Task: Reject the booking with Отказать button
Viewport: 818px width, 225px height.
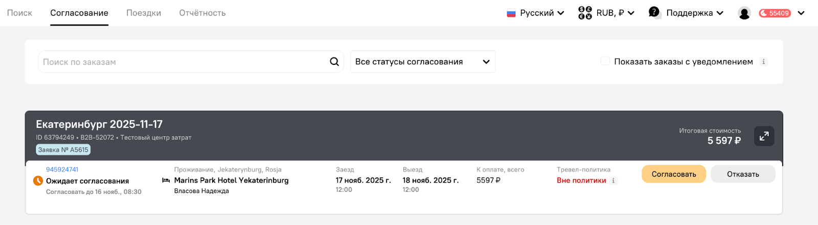Action: pos(743,174)
